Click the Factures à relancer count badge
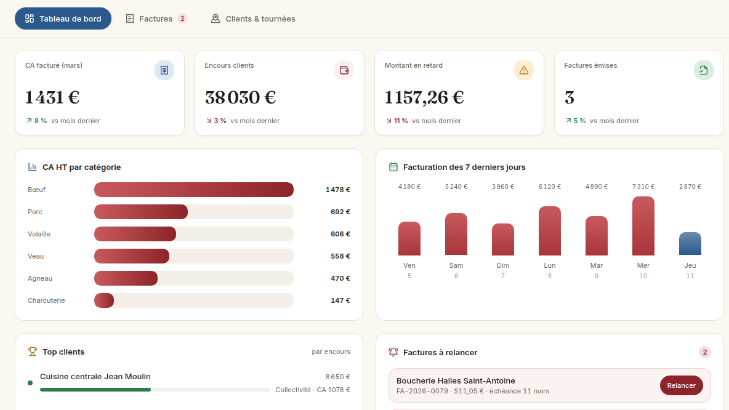 tap(705, 352)
